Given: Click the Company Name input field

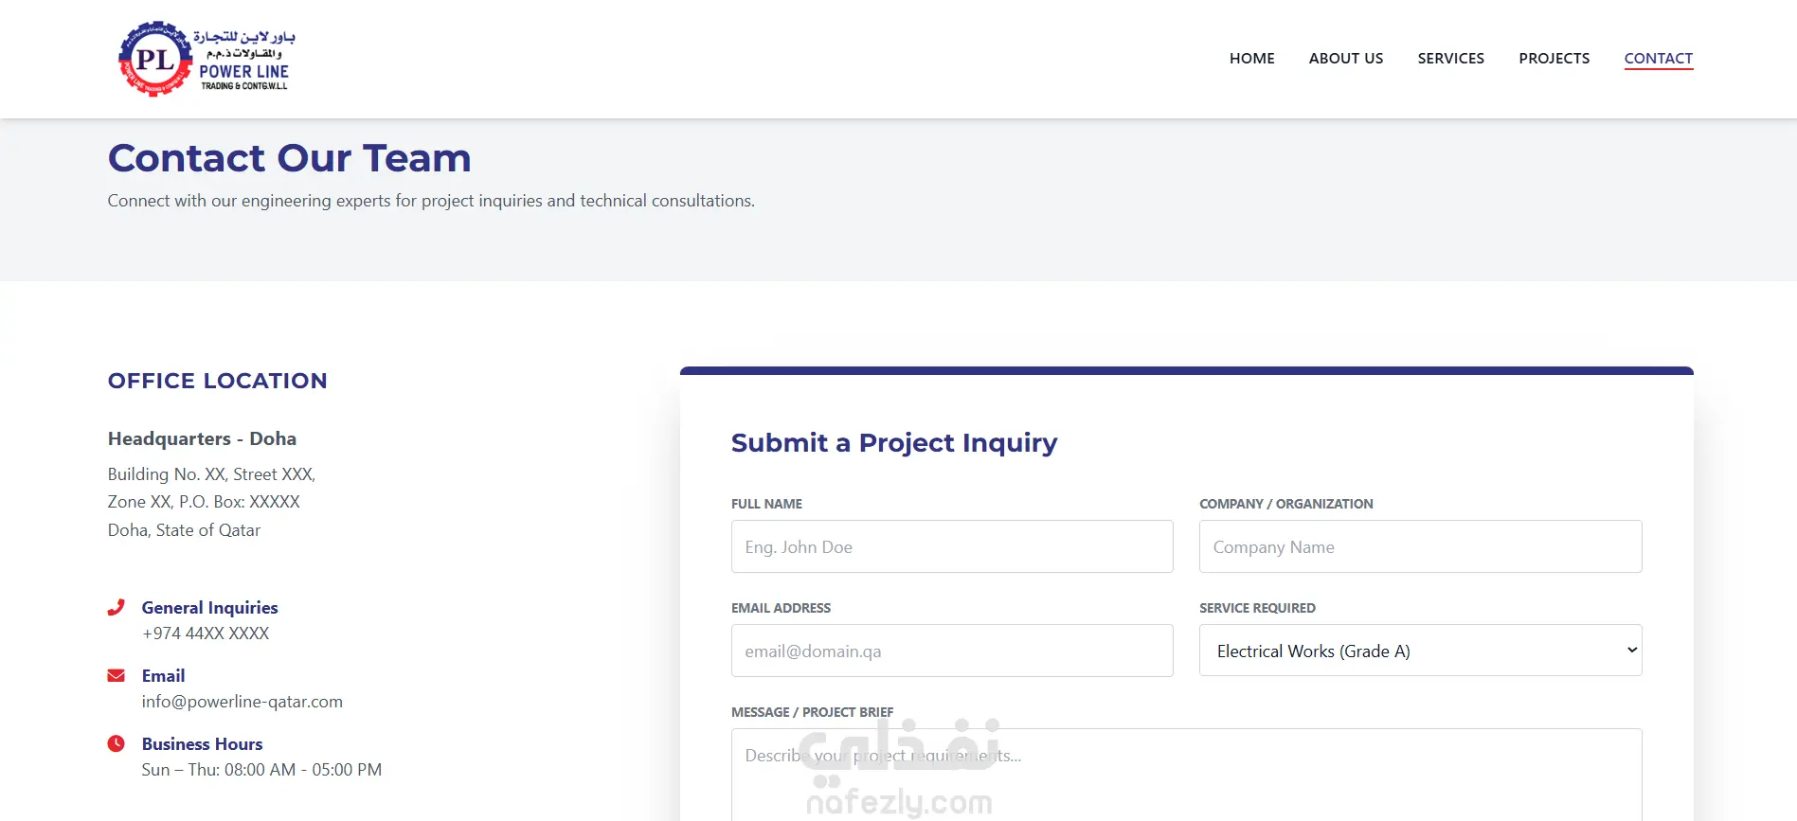Looking at the screenshot, I should click(1420, 546).
